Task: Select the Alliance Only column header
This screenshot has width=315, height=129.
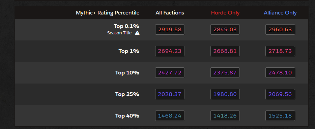Action: tap(280, 13)
